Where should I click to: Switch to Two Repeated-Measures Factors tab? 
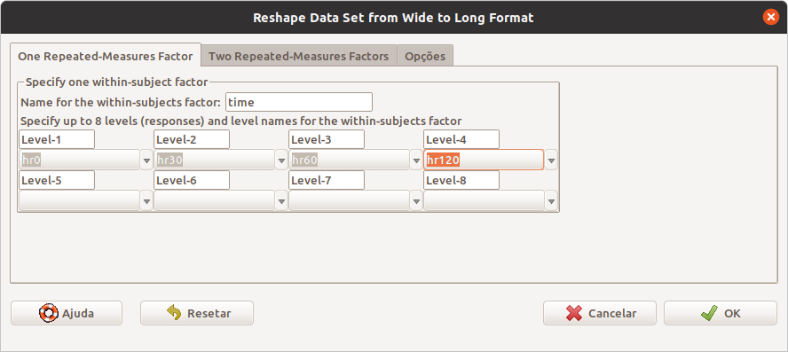pos(299,56)
